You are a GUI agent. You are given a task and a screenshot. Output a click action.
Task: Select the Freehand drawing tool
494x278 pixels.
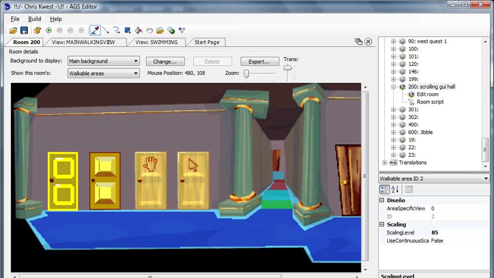click(116, 30)
